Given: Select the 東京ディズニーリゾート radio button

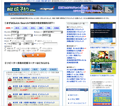Looking at the screenshot, I should point(36,41).
